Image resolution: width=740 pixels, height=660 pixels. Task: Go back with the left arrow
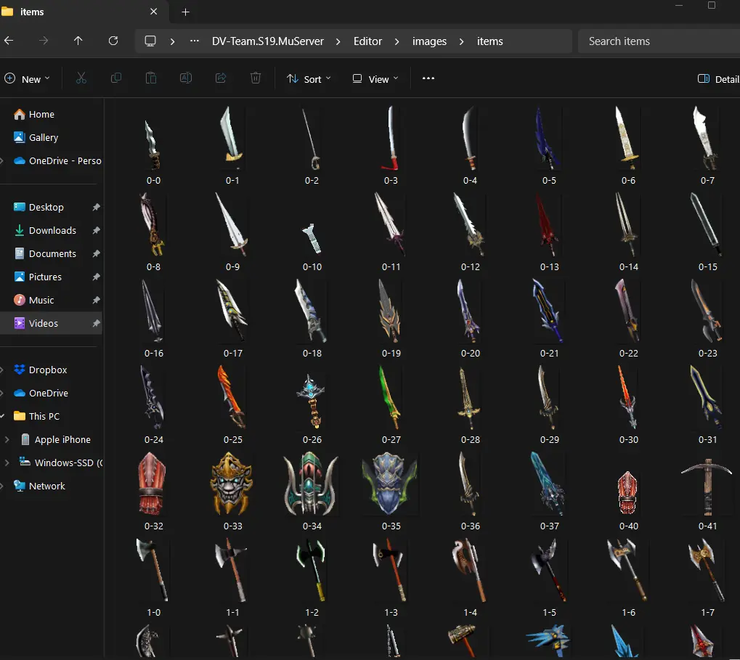[x=9, y=41]
